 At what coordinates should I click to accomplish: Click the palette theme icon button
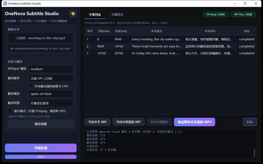pos(73,14)
